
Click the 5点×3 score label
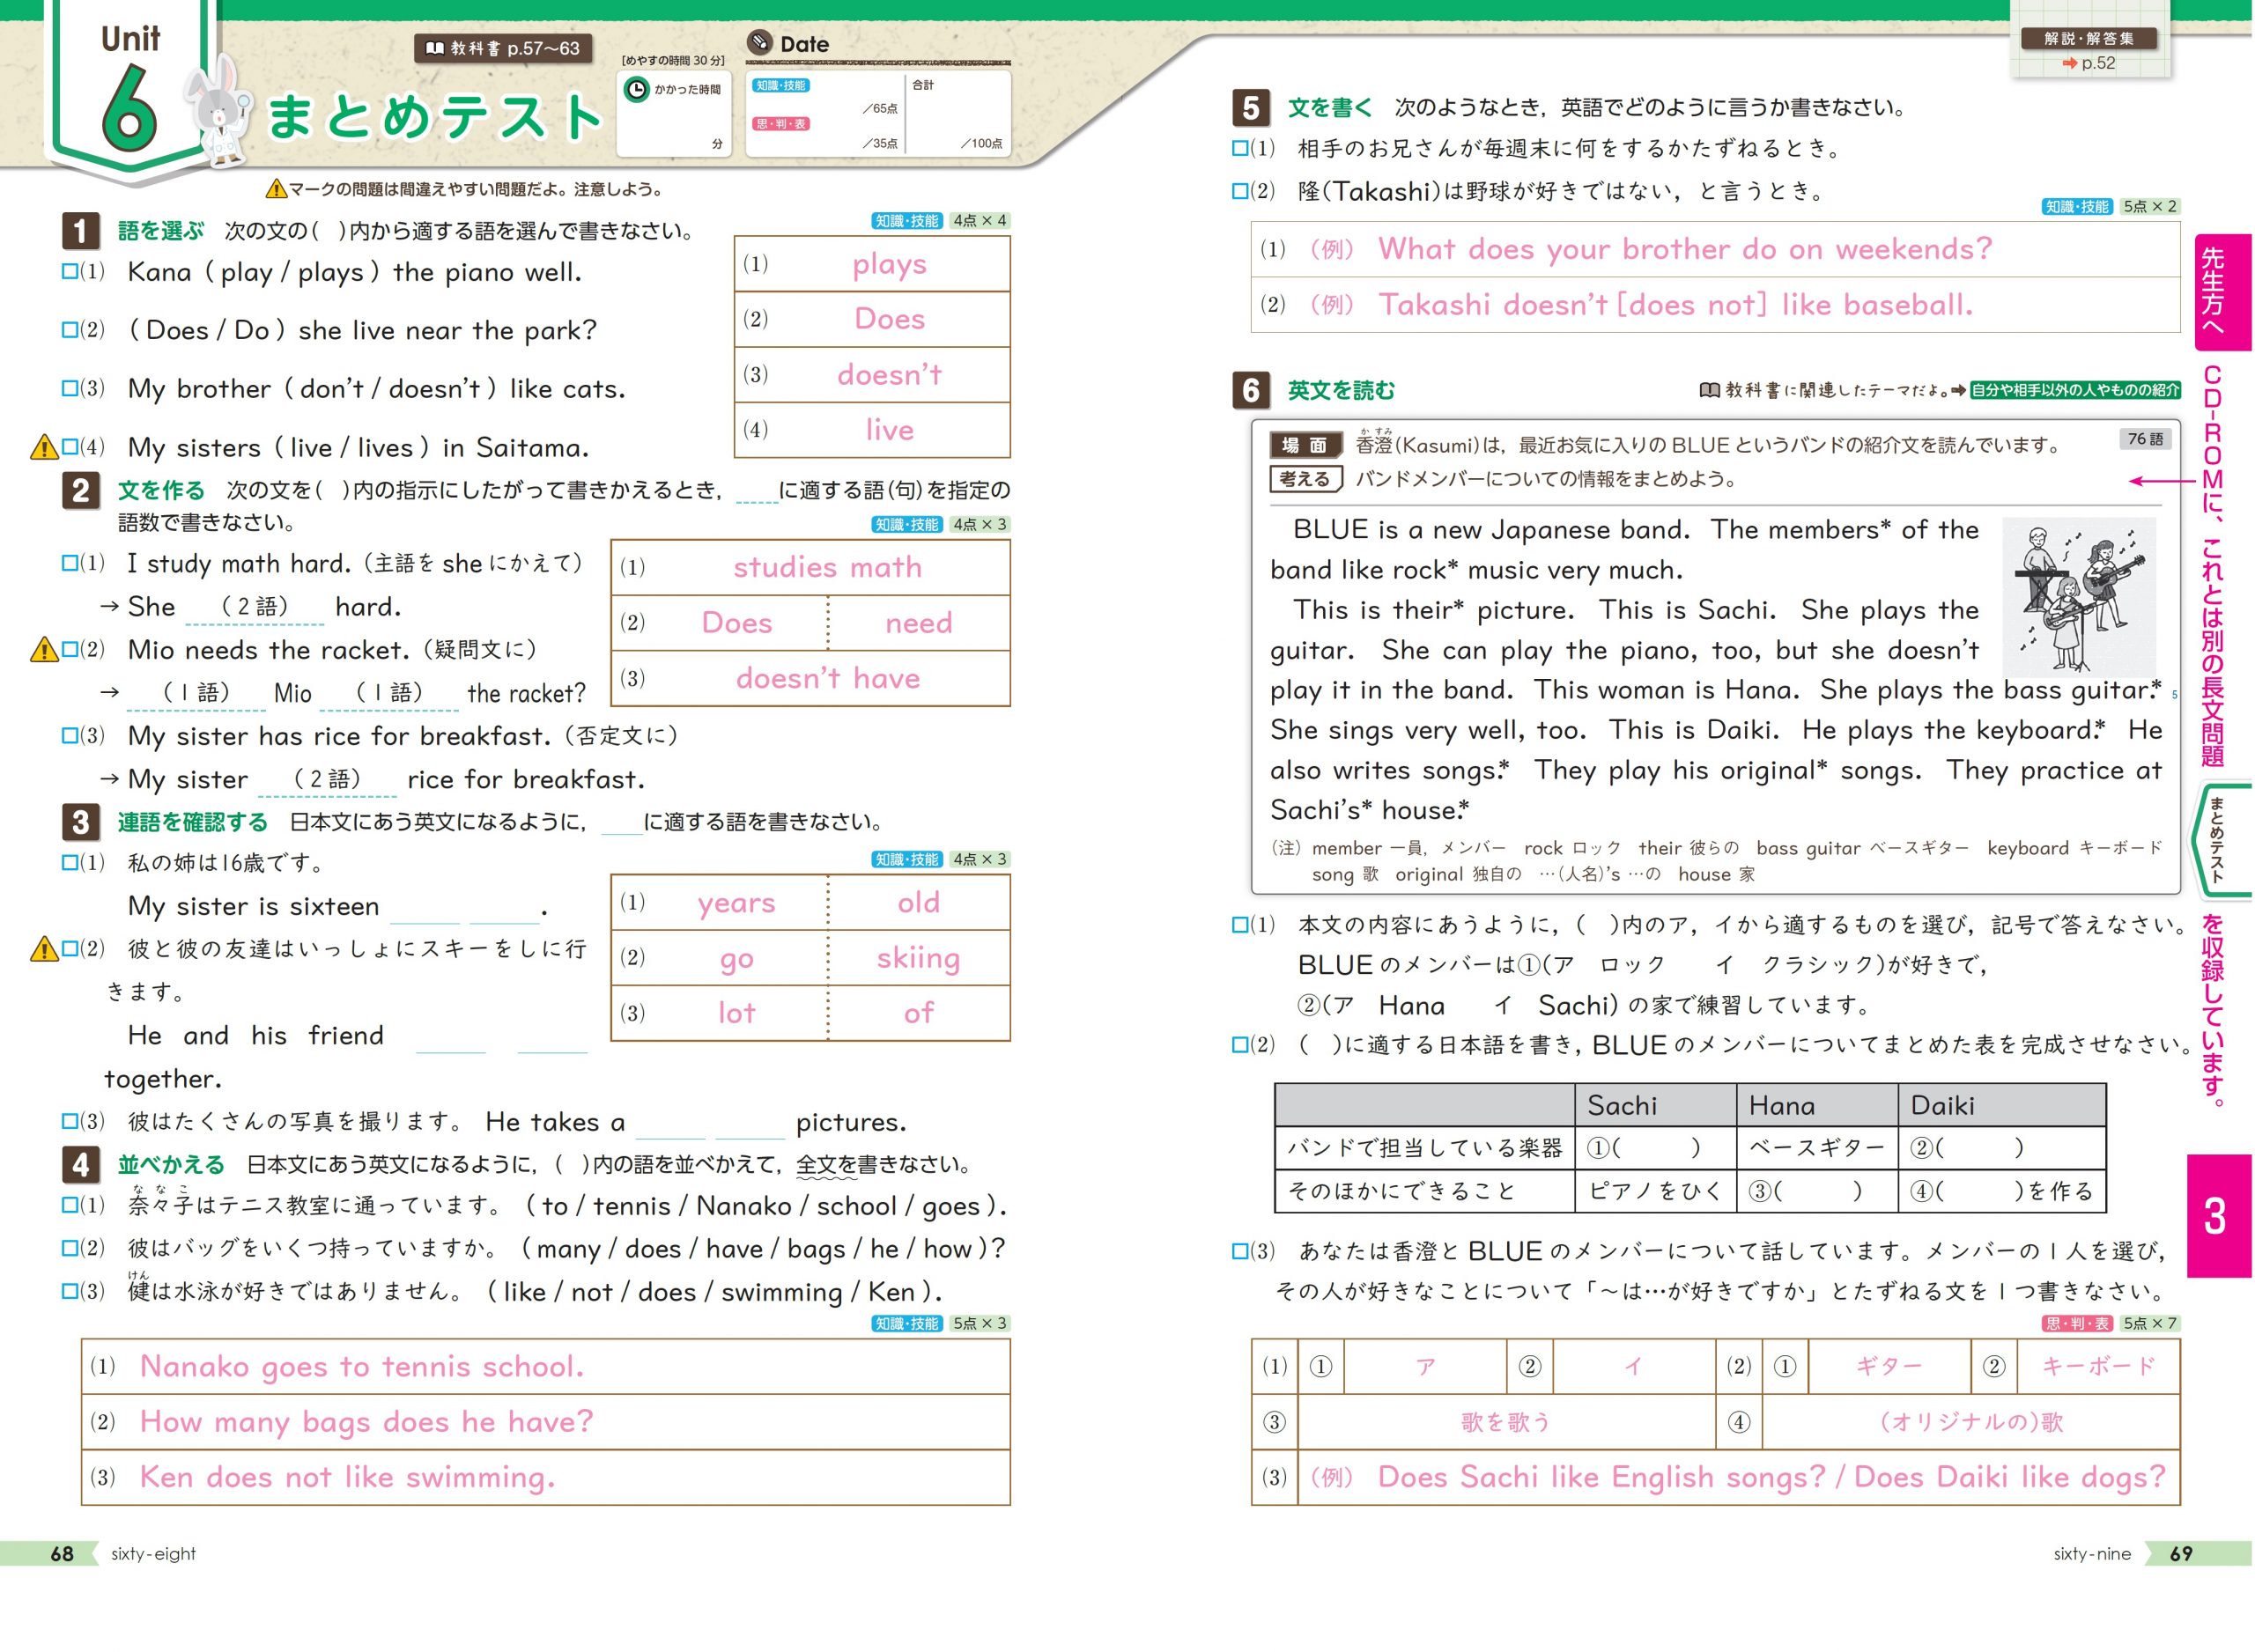980,1323
